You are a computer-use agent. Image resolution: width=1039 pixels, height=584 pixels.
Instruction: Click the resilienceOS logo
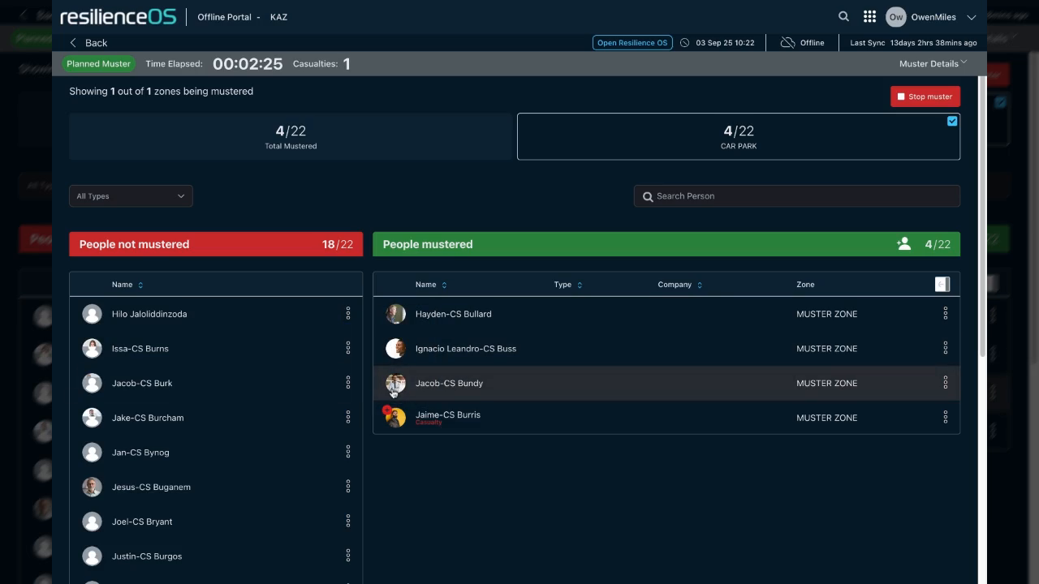coord(119,16)
